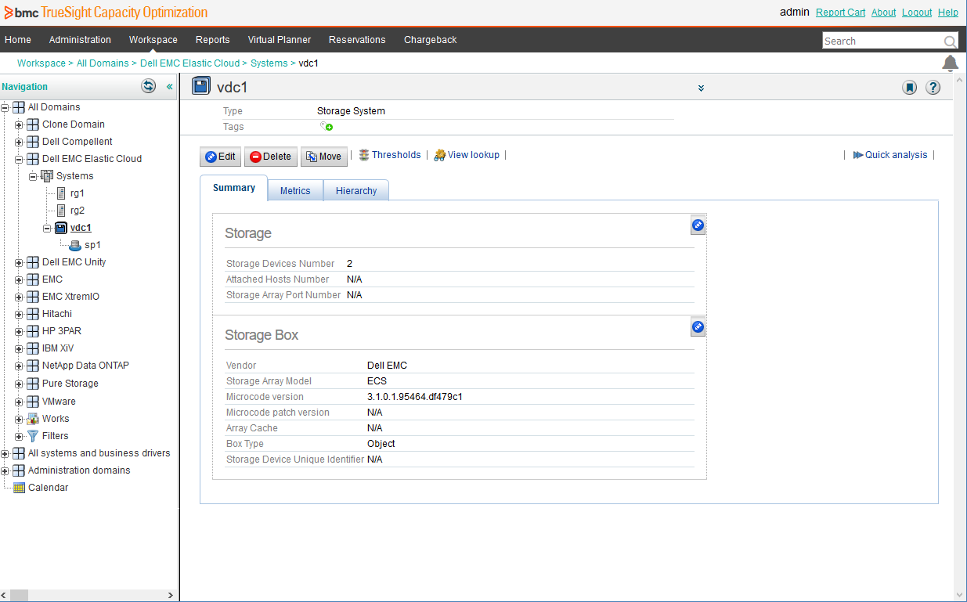Expand the Dell Compellent node
Screen dimensions: 967x602
(19, 142)
